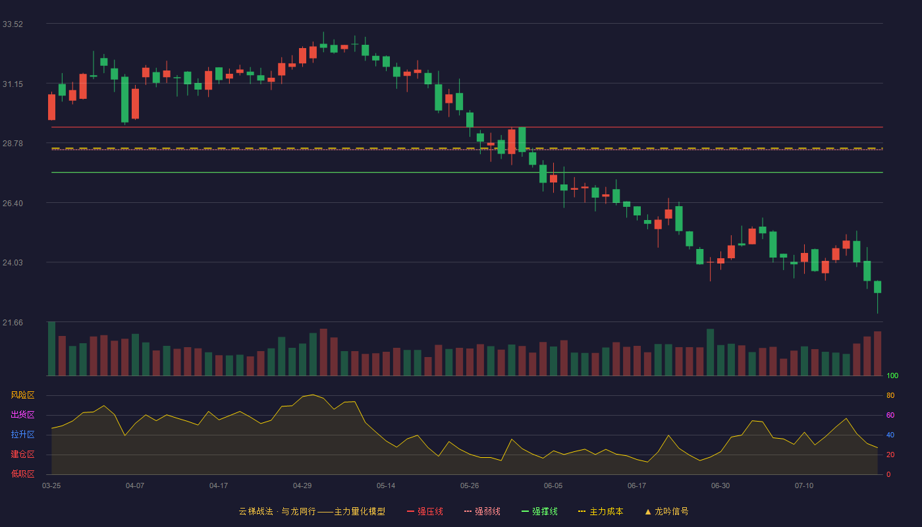Toggle the 强压线 legend entry
The height and width of the screenshot is (527, 922).
(x=425, y=511)
